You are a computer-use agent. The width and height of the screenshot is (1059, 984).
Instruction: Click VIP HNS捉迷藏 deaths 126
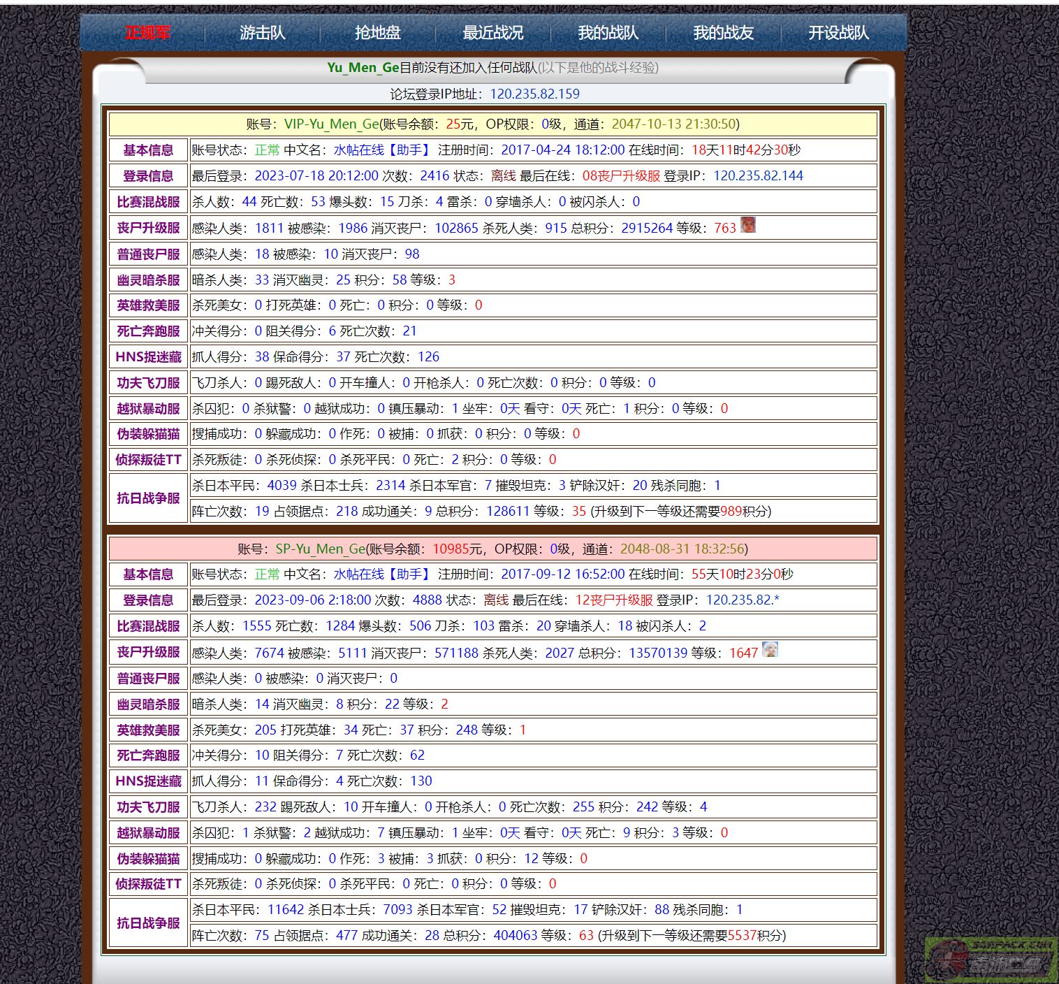coord(429,357)
